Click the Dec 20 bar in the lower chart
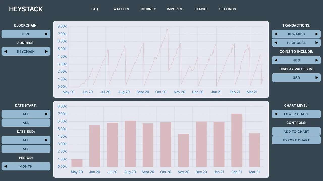Screen dimensions: 323x181 click(x=201, y=144)
